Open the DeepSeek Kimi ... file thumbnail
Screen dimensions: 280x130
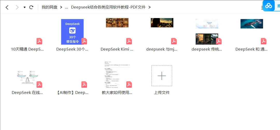point(117,23)
